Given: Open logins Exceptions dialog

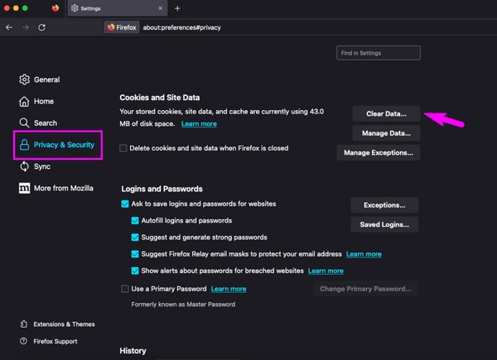Looking at the screenshot, I should click(x=384, y=205).
